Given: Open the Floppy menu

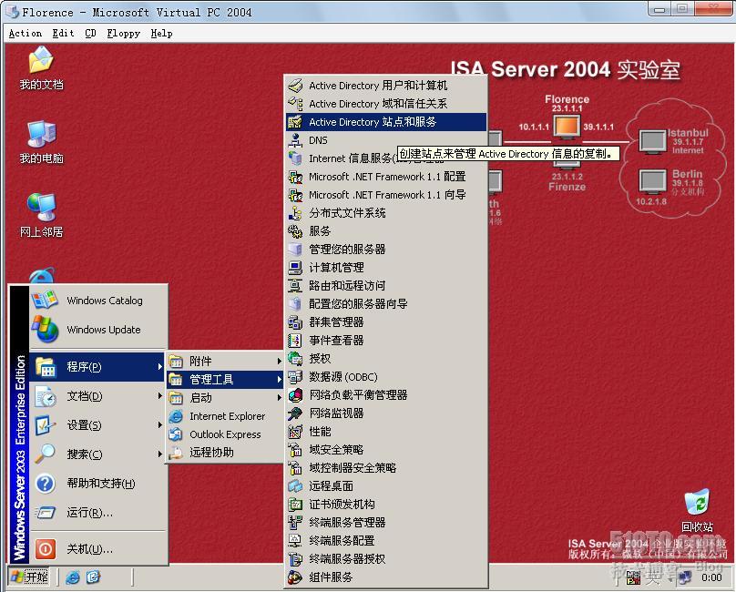Looking at the screenshot, I should point(124,34).
